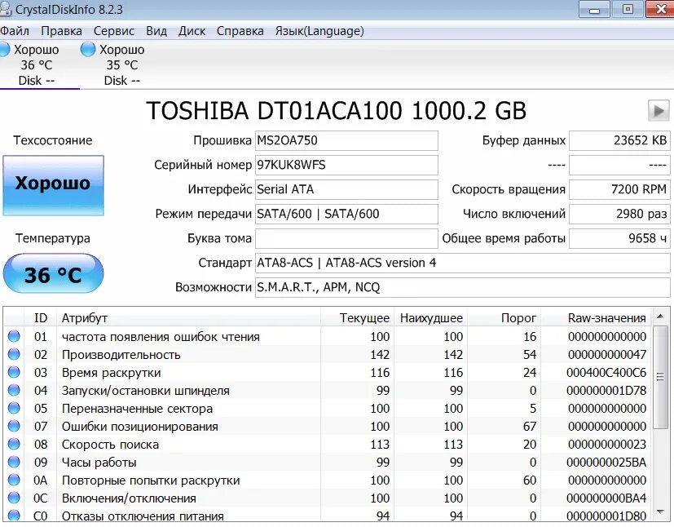This screenshot has height=527, width=674.
Task: Click the Хорошо health status button
Action: coord(53,185)
